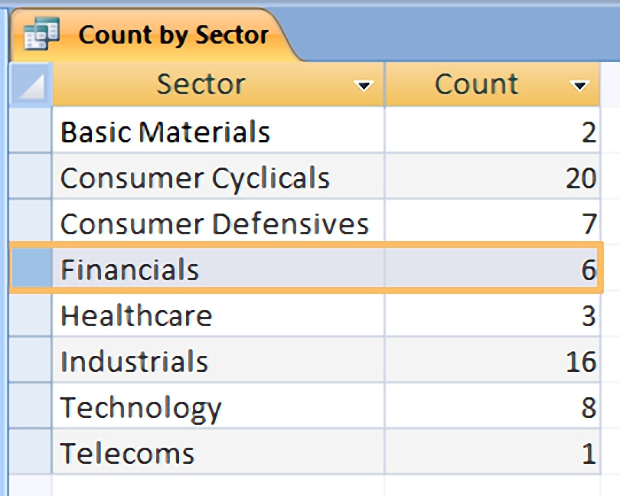Screen dimensions: 620x496
Task: Click the query icon on the tab
Action: click(41, 34)
